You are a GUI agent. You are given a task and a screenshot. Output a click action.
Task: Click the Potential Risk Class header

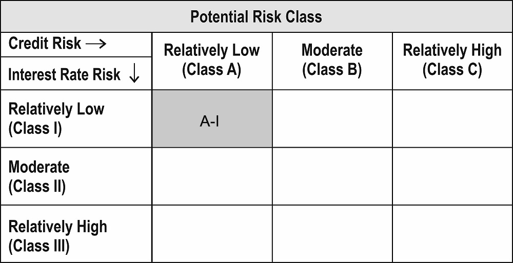coord(256,17)
